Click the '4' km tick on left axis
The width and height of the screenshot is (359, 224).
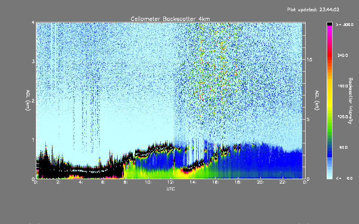33,22
